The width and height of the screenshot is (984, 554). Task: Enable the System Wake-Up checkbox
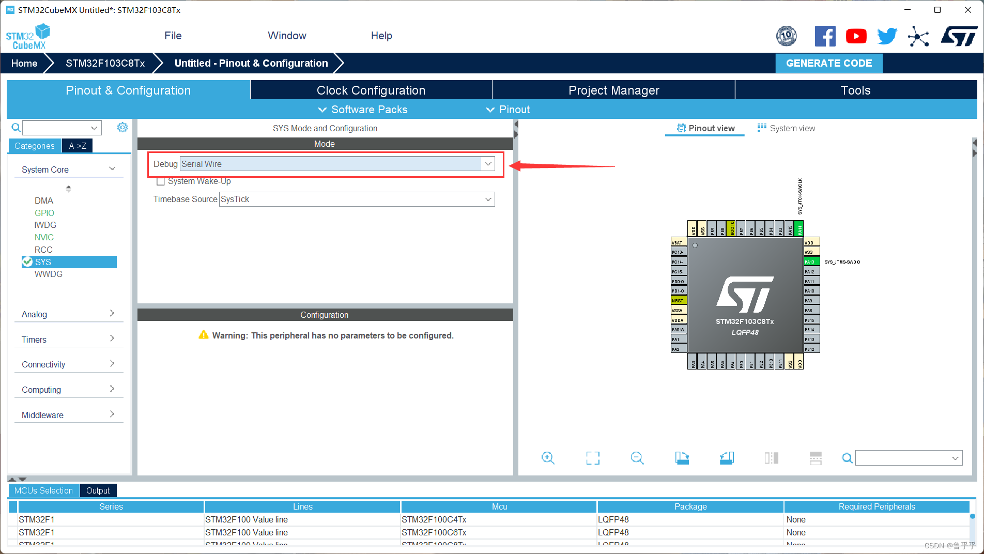tap(161, 181)
